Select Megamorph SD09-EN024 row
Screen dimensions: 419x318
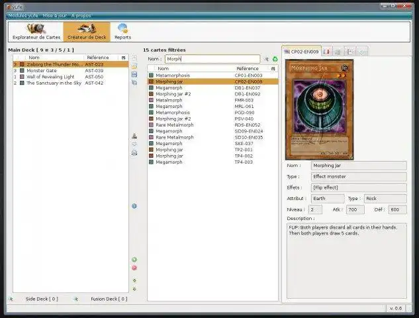(212, 131)
